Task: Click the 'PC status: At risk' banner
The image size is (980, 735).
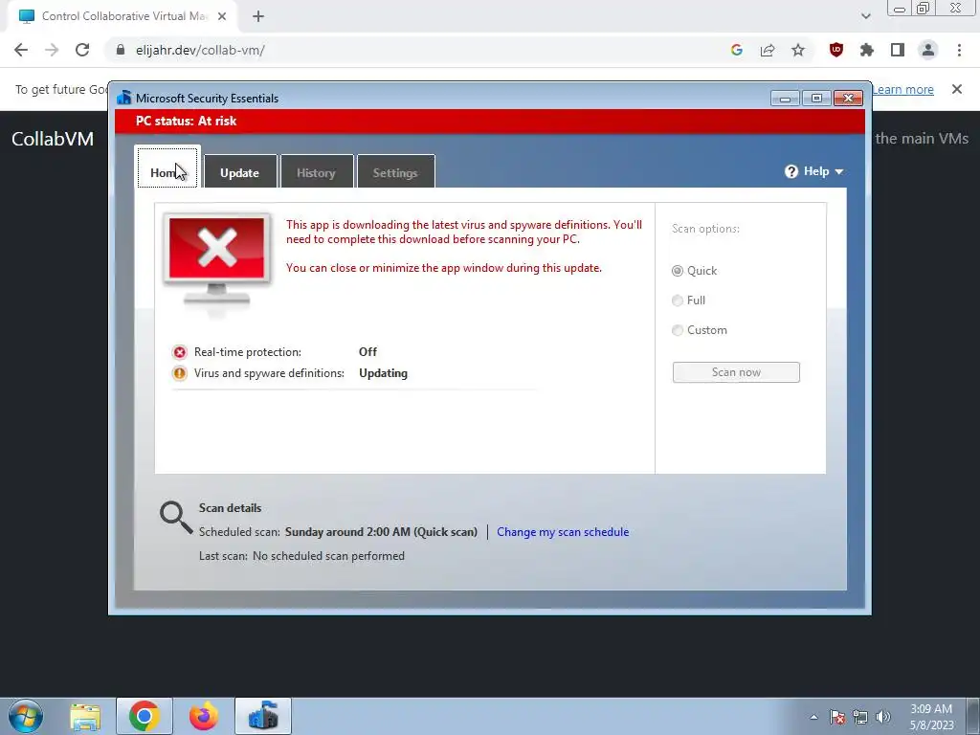Action: 490,122
